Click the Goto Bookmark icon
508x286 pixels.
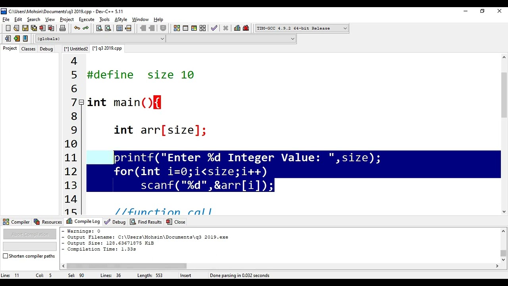click(x=128, y=28)
